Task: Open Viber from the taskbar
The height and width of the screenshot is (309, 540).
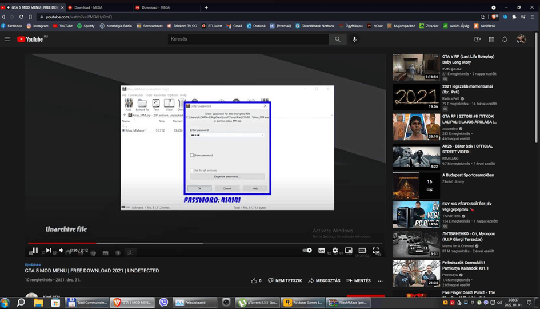Action: (163, 303)
